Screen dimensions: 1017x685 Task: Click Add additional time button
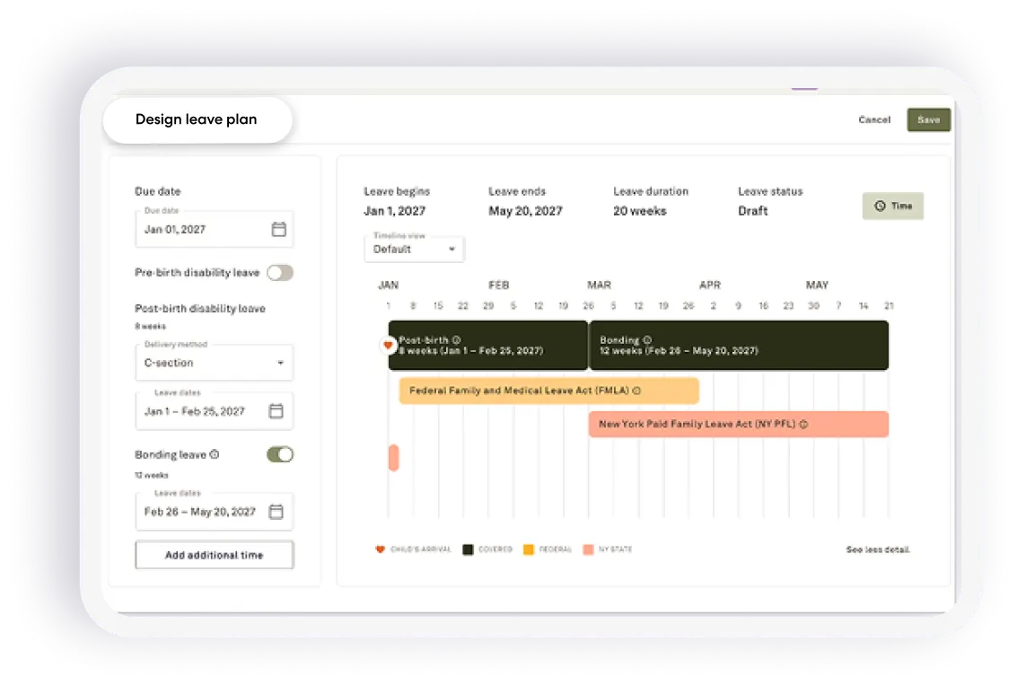coord(214,555)
